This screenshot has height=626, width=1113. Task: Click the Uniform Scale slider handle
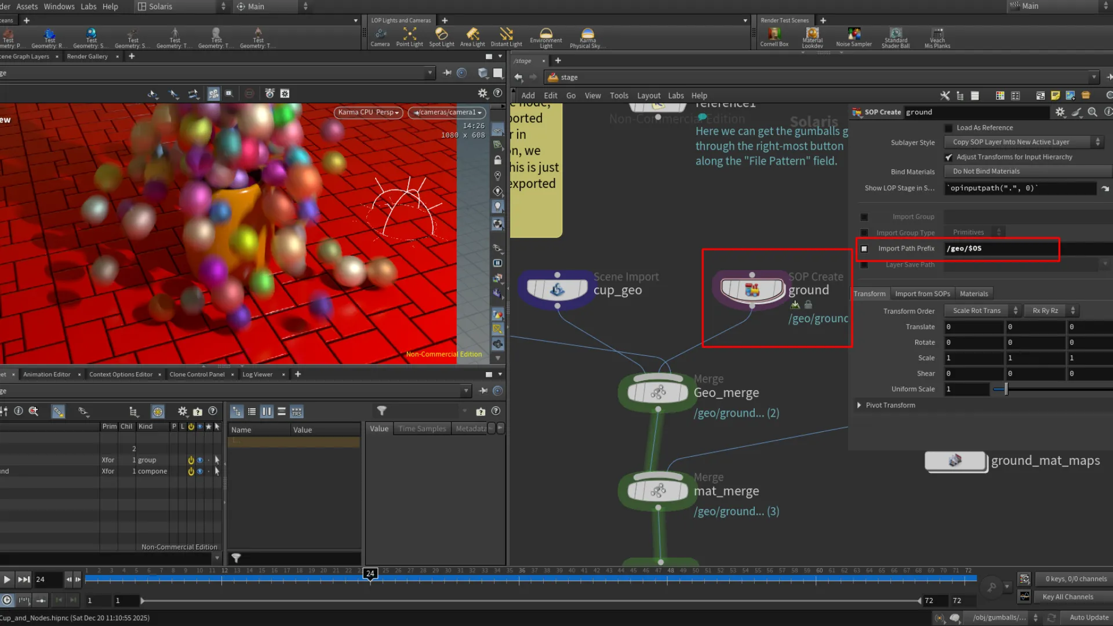[x=1006, y=390]
